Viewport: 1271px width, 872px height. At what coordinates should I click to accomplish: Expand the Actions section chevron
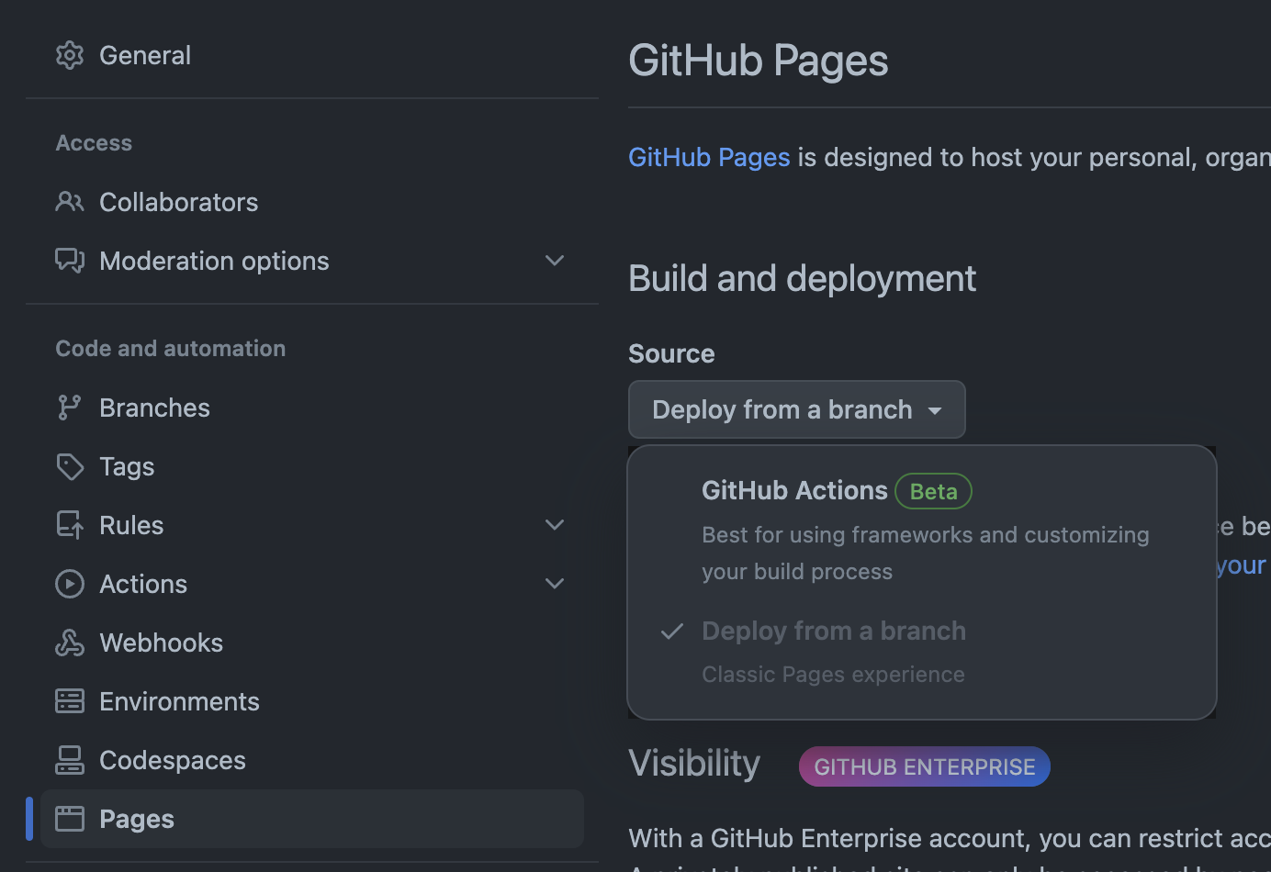pyautogui.click(x=555, y=584)
